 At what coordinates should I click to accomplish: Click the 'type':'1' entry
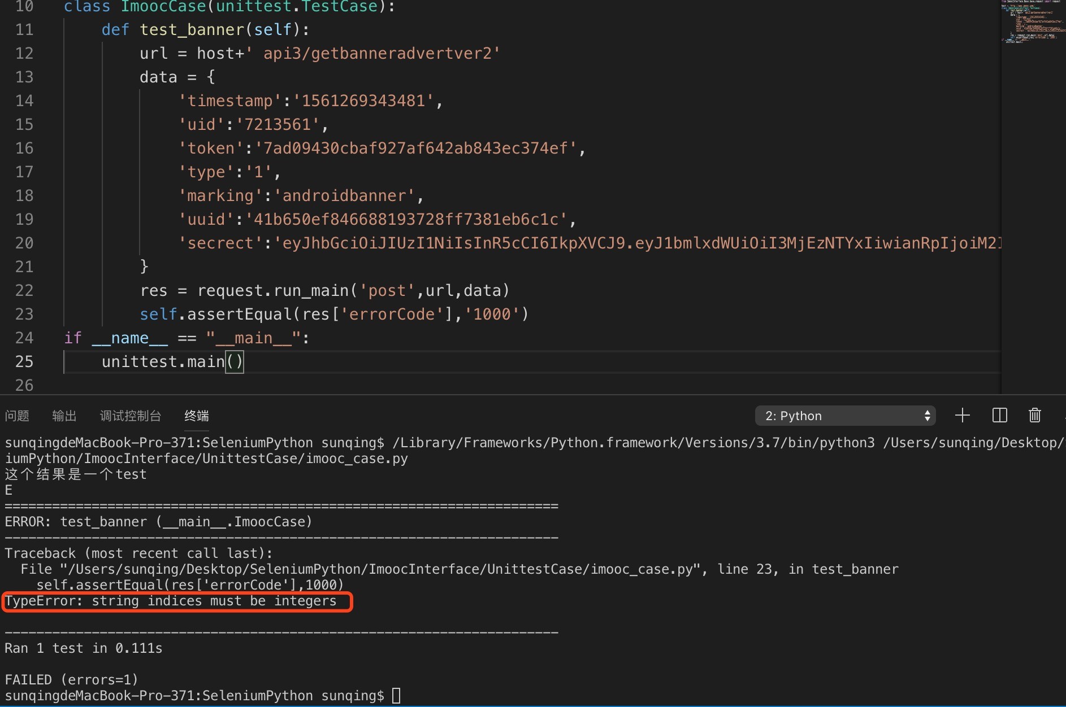pos(229,172)
